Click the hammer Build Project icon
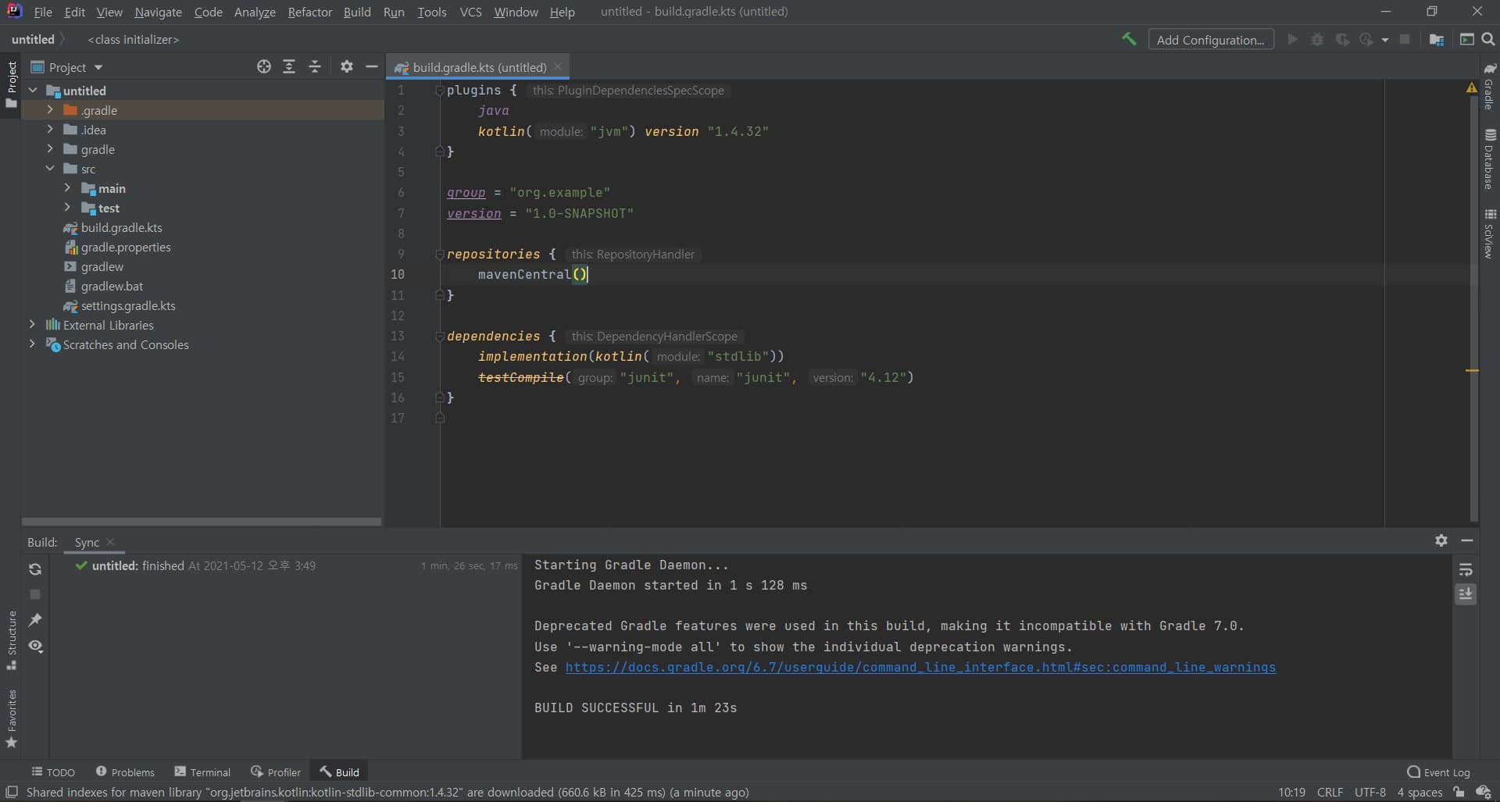Screen dimensions: 1500x802 point(1129,39)
